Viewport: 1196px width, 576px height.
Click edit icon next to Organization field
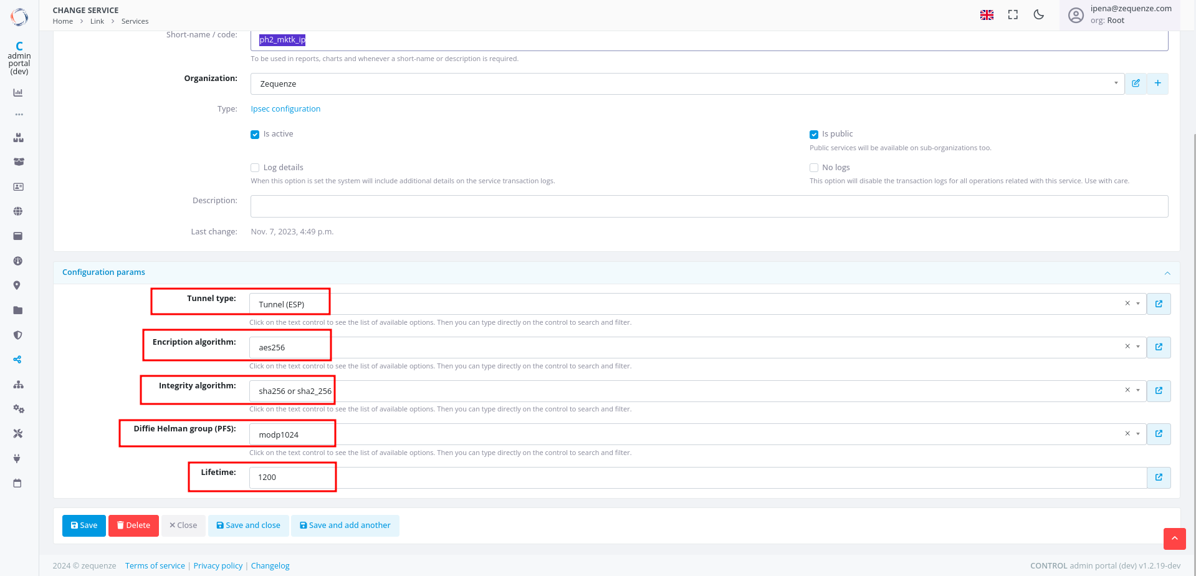[1136, 84]
